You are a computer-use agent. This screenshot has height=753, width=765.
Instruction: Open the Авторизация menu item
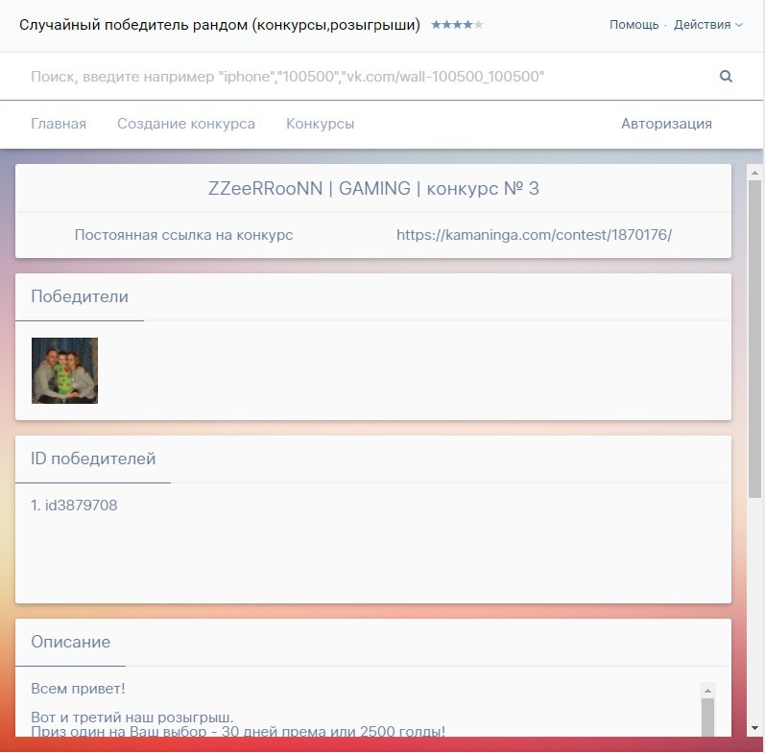click(x=666, y=124)
